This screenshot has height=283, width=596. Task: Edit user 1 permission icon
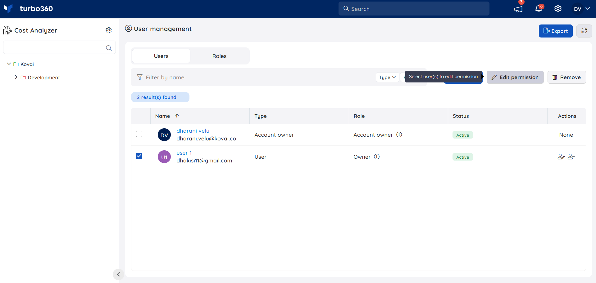(561, 157)
